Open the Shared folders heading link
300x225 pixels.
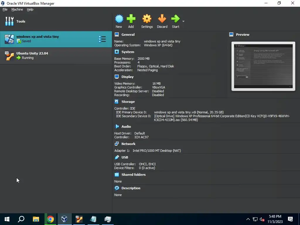point(134,175)
